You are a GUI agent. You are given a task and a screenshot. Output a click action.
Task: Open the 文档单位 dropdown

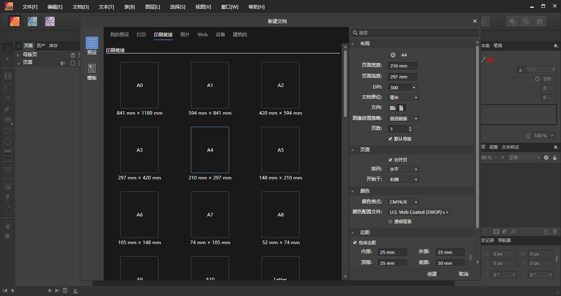[x=404, y=97]
